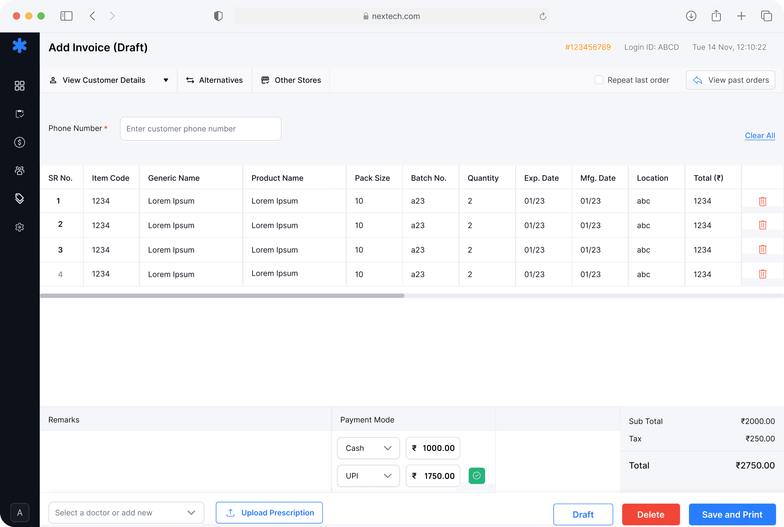Click the ₹2750.00 total amount
Image resolution: width=784 pixels, height=527 pixels.
pyautogui.click(x=755, y=465)
